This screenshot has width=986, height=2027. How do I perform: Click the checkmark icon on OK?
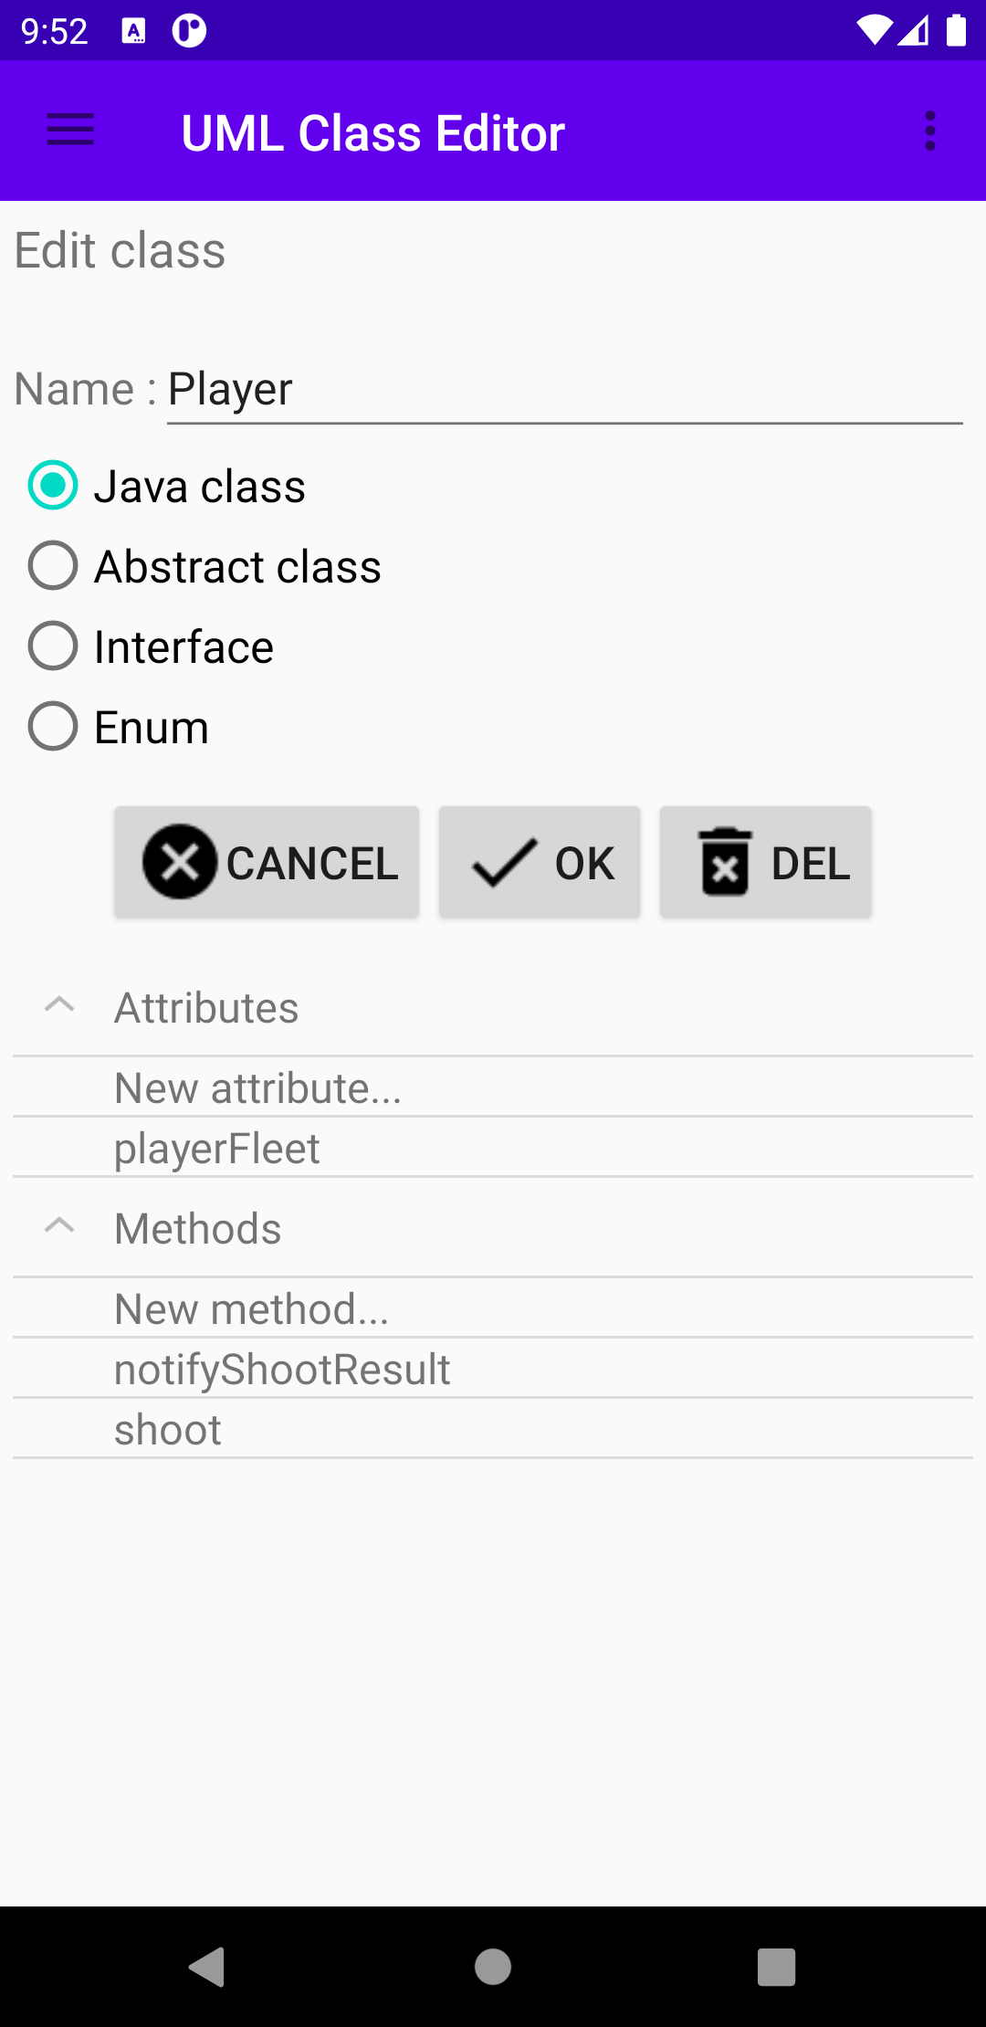click(504, 862)
